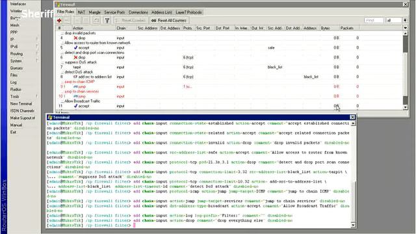Image resolution: width=416 pixels, height=234 pixels.
Task: Open the column chooser arrow in table header
Action: click(405, 28)
